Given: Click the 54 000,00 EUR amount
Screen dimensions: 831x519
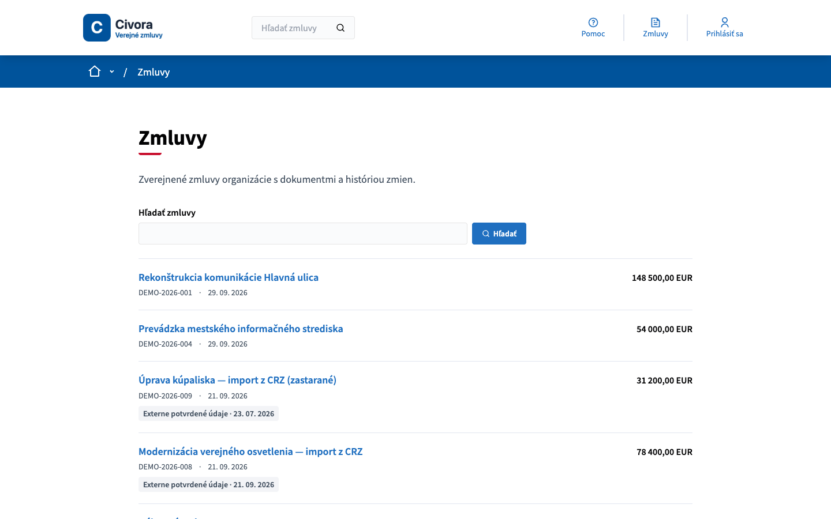Looking at the screenshot, I should (x=664, y=329).
